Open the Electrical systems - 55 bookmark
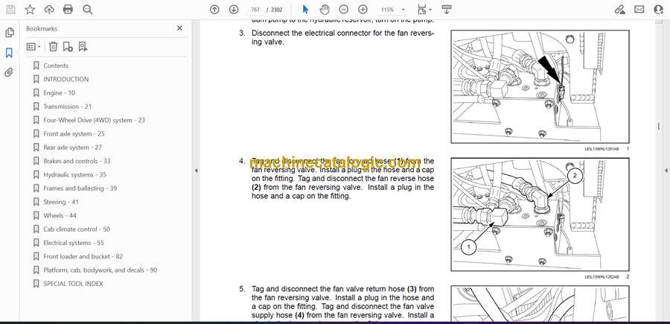This screenshot has height=324, width=670. [74, 243]
